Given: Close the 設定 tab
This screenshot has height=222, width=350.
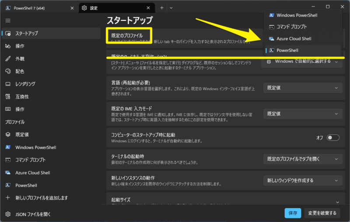Looking at the screenshot, I should tap(148, 8).
